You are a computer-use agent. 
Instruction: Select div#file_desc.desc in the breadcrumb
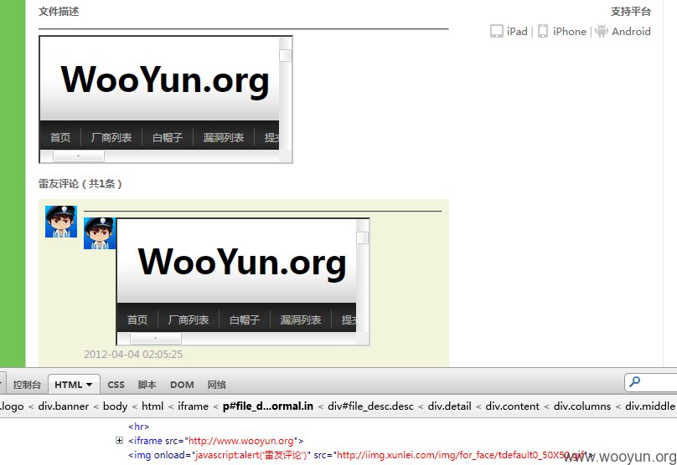[370, 406]
